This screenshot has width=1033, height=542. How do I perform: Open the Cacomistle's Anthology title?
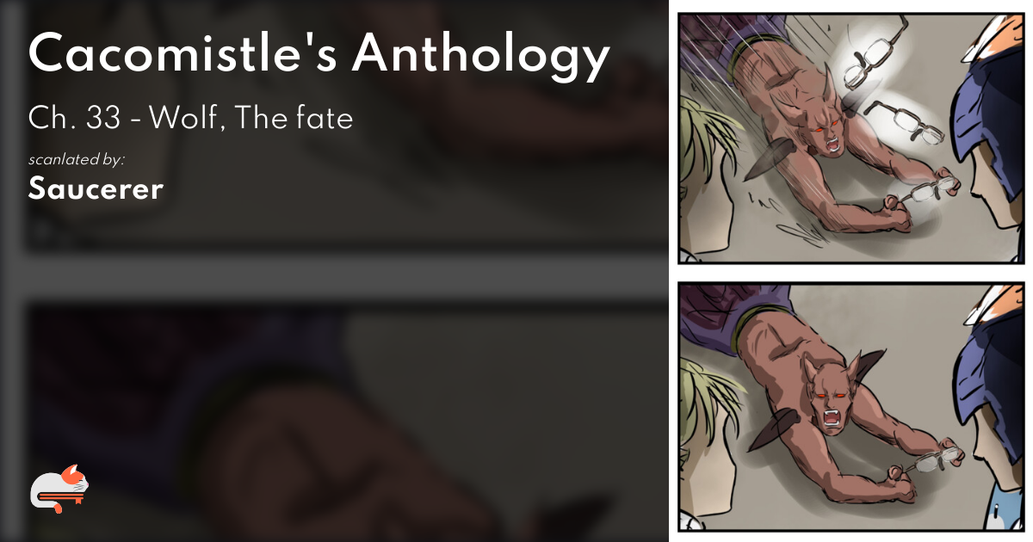click(x=319, y=57)
